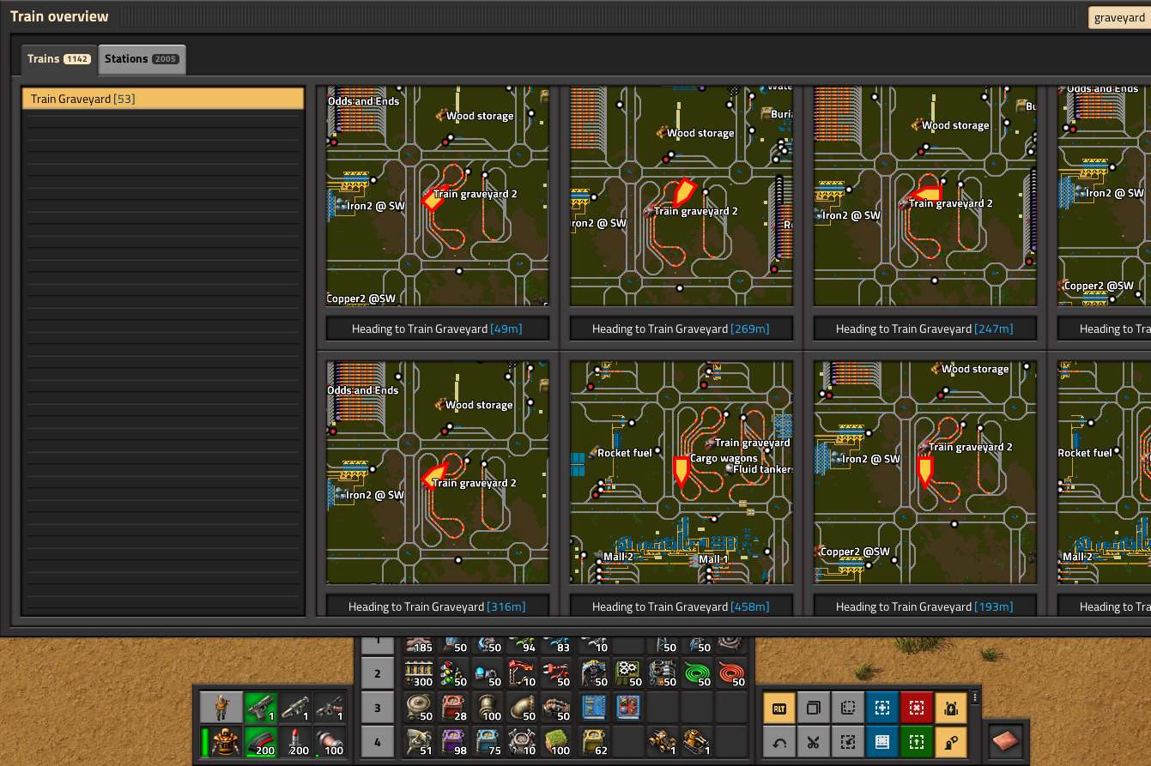Screen dimensions: 1151x766
Task: Select hotbar row 4 button
Action: point(378,742)
